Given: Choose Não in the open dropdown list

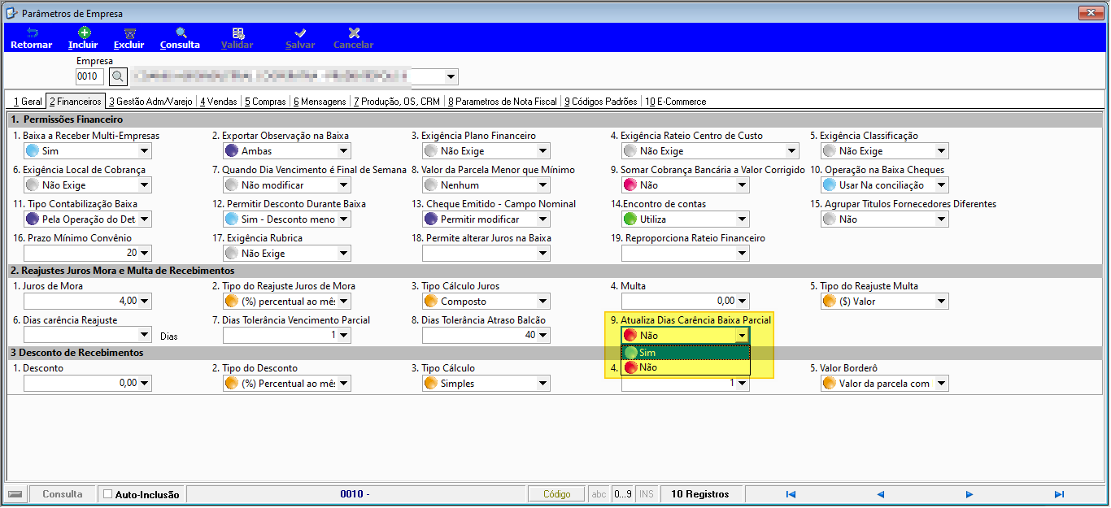Looking at the screenshot, I should [685, 367].
